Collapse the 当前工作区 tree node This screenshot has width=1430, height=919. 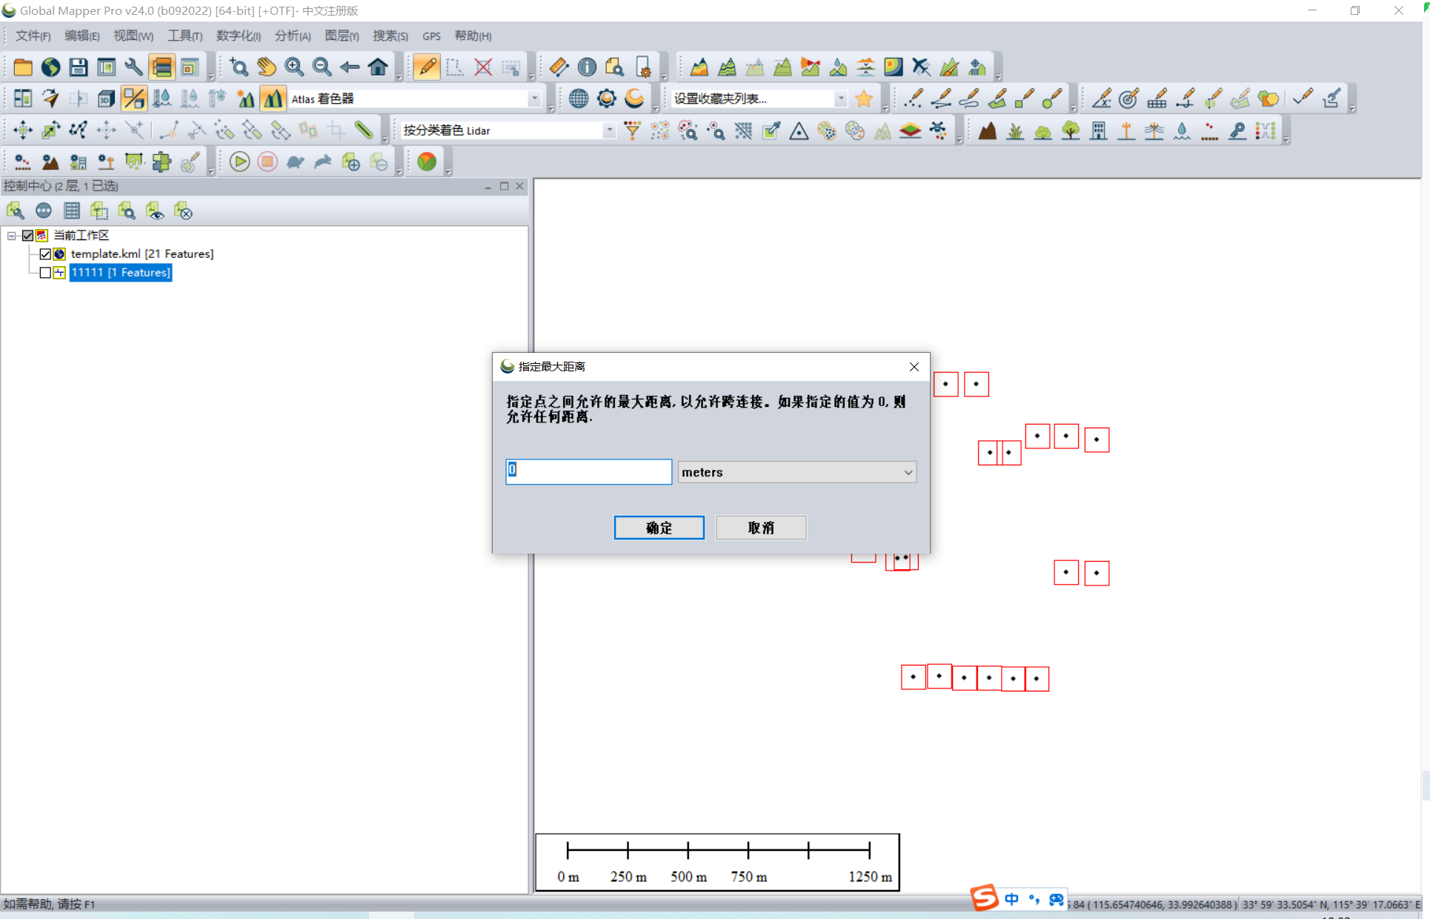12,236
